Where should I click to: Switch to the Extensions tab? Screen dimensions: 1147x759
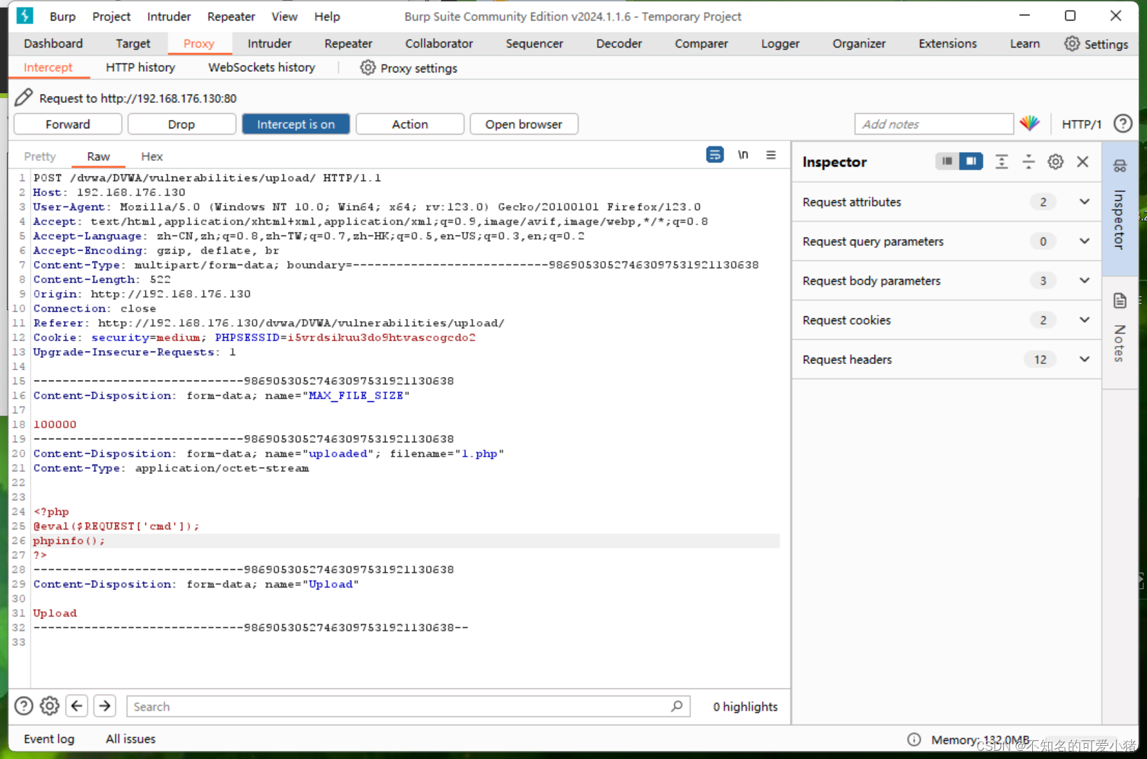tap(948, 44)
